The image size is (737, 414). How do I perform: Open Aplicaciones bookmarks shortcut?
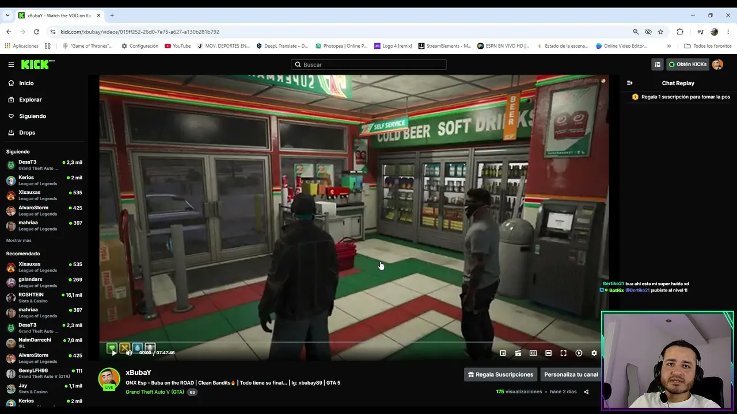tap(21, 46)
